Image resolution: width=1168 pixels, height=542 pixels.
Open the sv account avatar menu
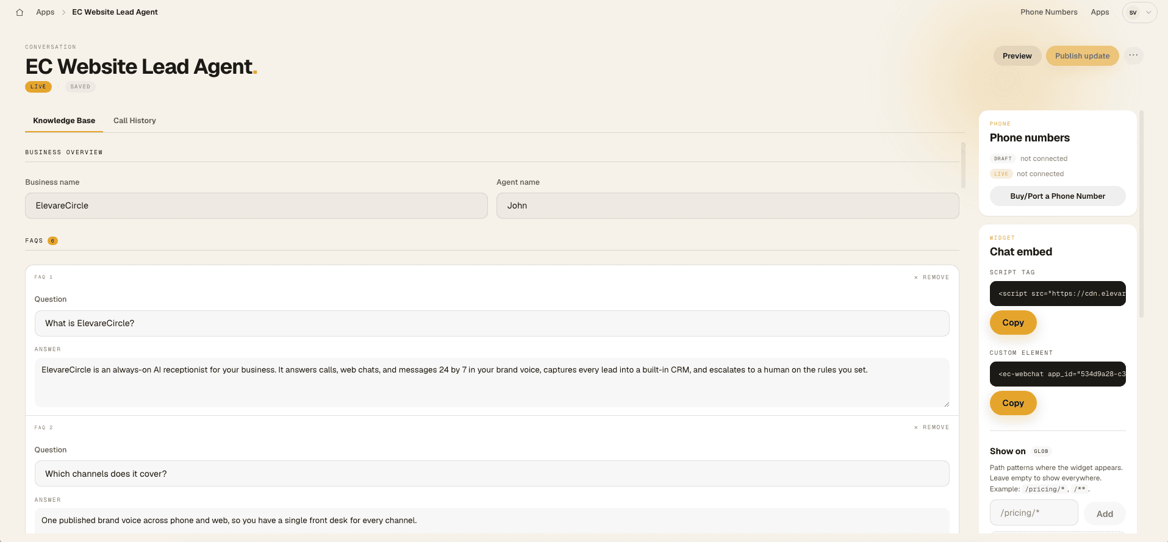click(x=1139, y=12)
